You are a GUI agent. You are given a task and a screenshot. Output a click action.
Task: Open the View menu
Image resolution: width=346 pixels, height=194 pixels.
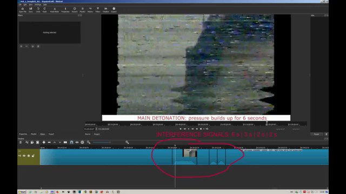coord(31,5)
